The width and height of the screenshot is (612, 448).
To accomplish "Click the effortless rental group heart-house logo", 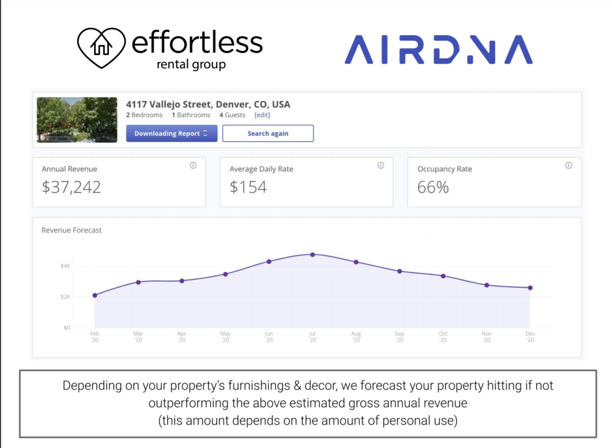I will click(101, 48).
